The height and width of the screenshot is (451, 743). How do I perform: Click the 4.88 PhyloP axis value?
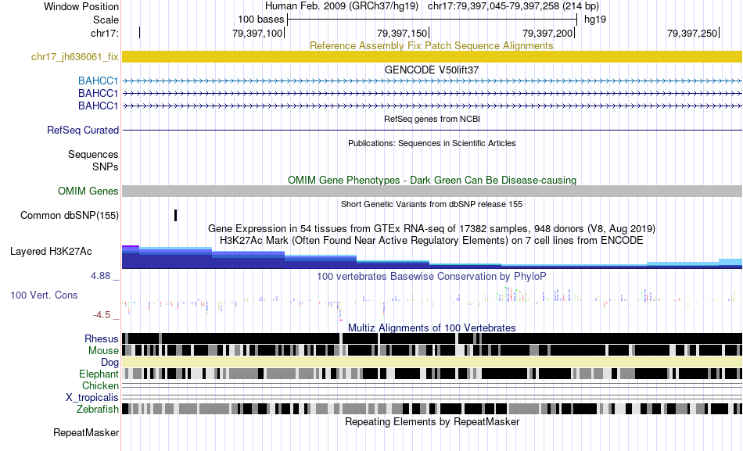coord(100,276)
